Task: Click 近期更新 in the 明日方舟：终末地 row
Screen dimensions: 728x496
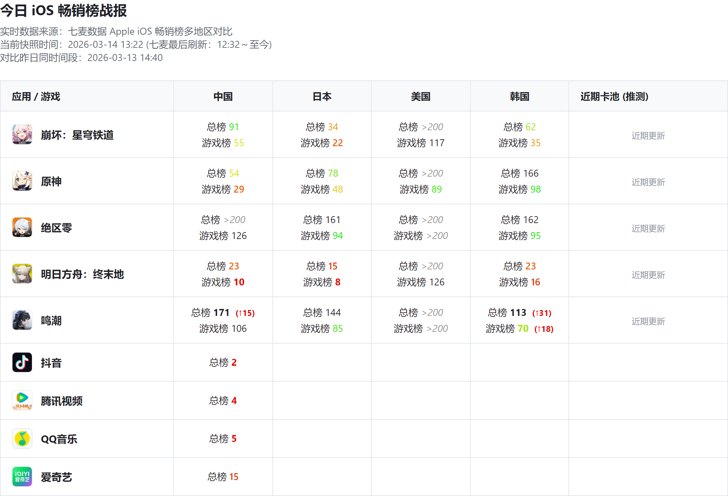Action: (648, 275)
